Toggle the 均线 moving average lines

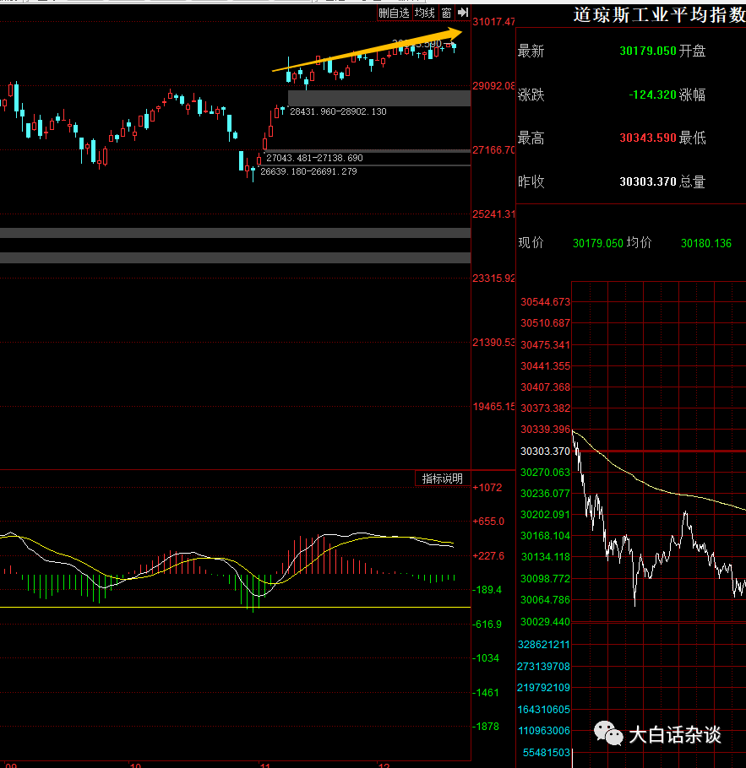click(425, 14)
